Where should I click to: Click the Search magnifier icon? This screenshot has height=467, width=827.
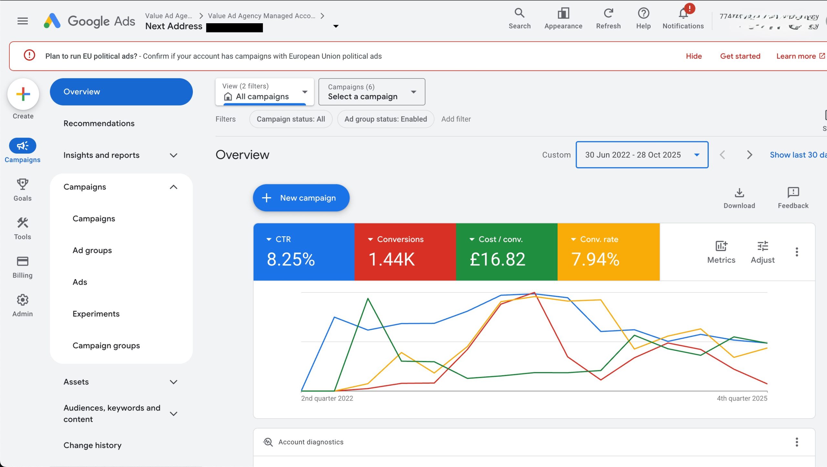519,14
